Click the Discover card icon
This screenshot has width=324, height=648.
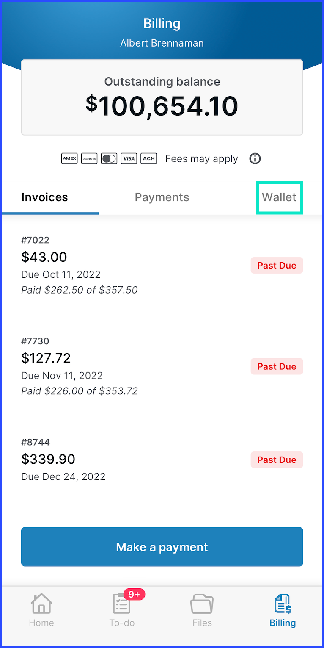pos(89,159)
